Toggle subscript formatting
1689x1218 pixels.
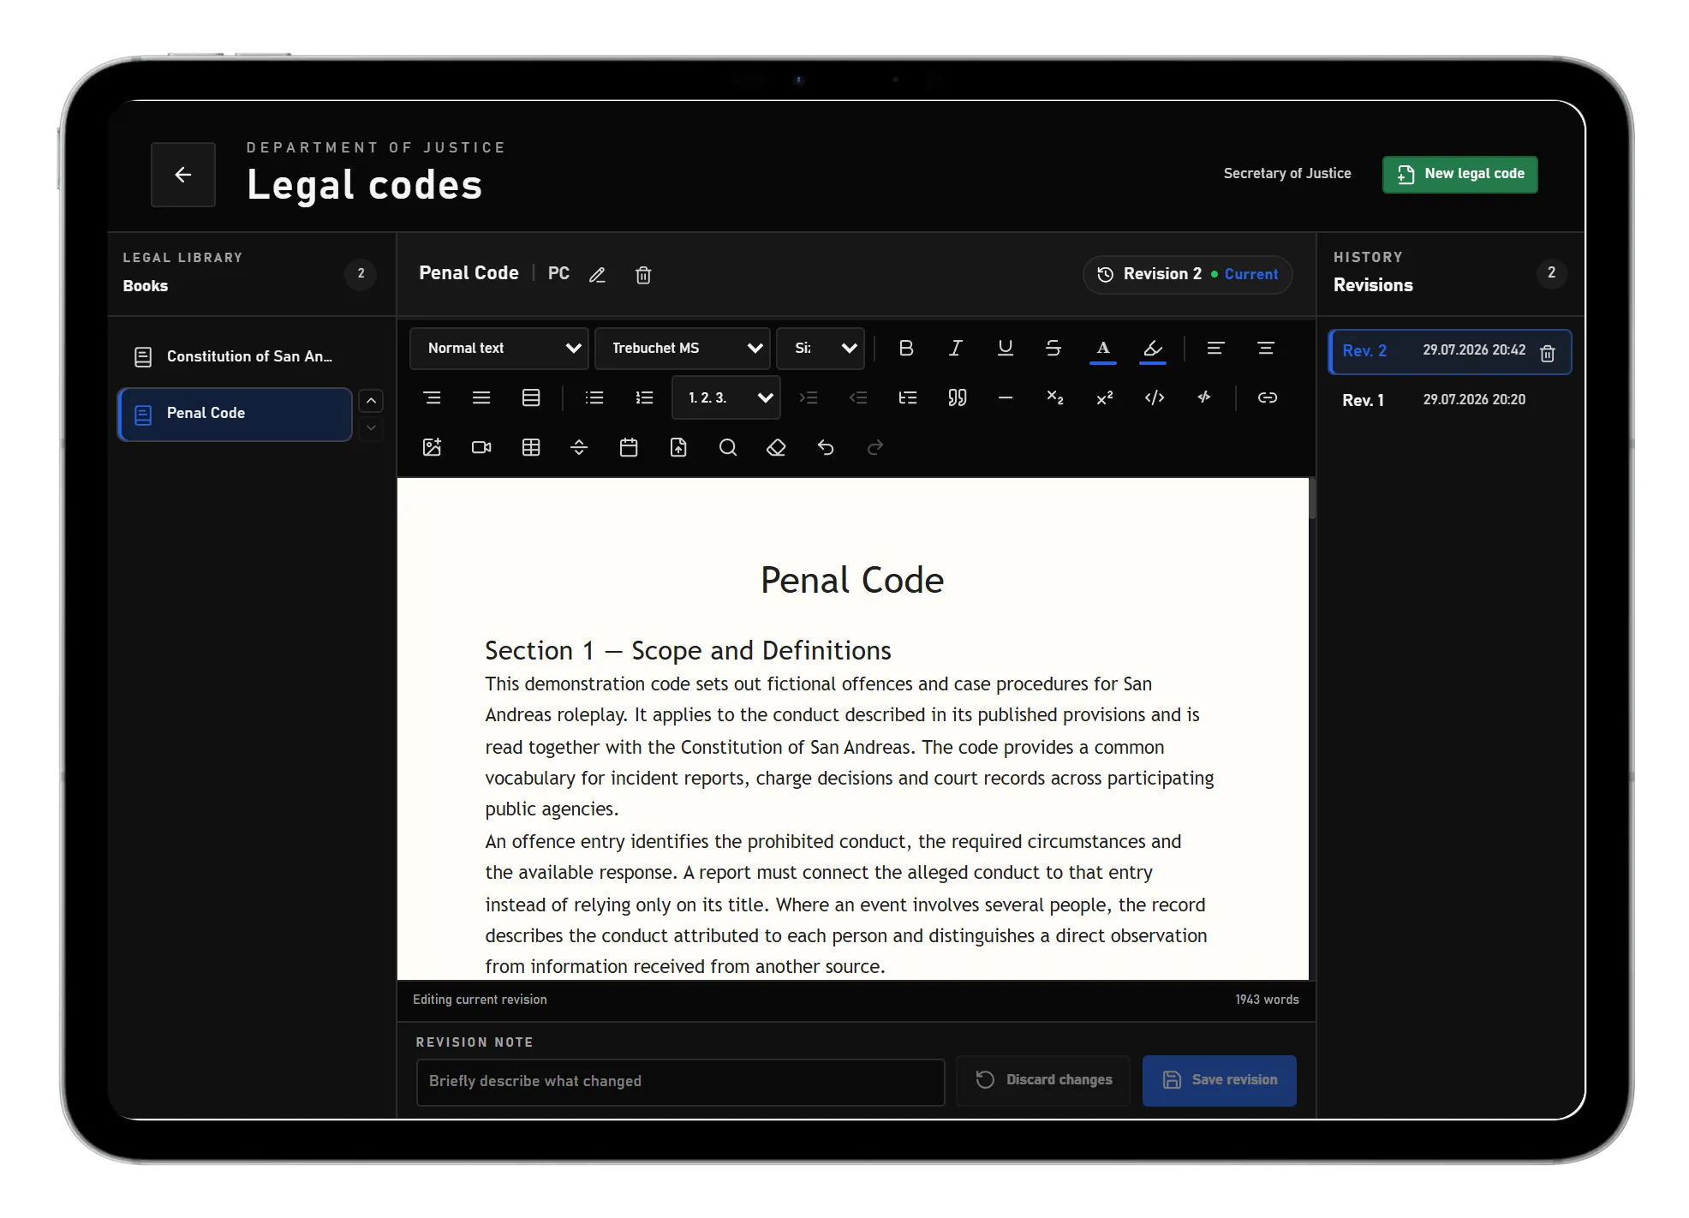[x=1055, y=397]
